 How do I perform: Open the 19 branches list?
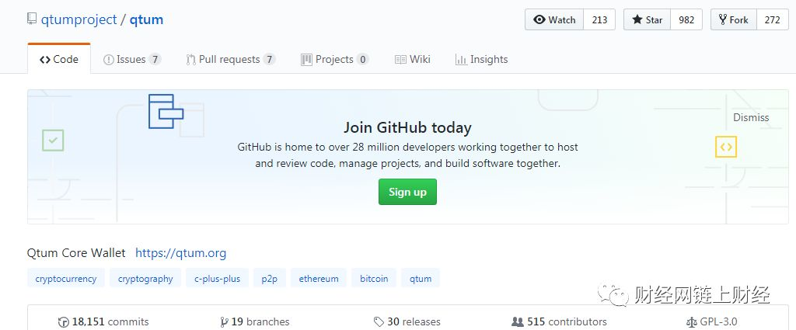pos(255,321)
